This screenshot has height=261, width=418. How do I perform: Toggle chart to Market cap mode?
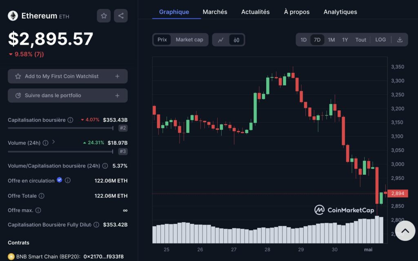coord(189,40)
